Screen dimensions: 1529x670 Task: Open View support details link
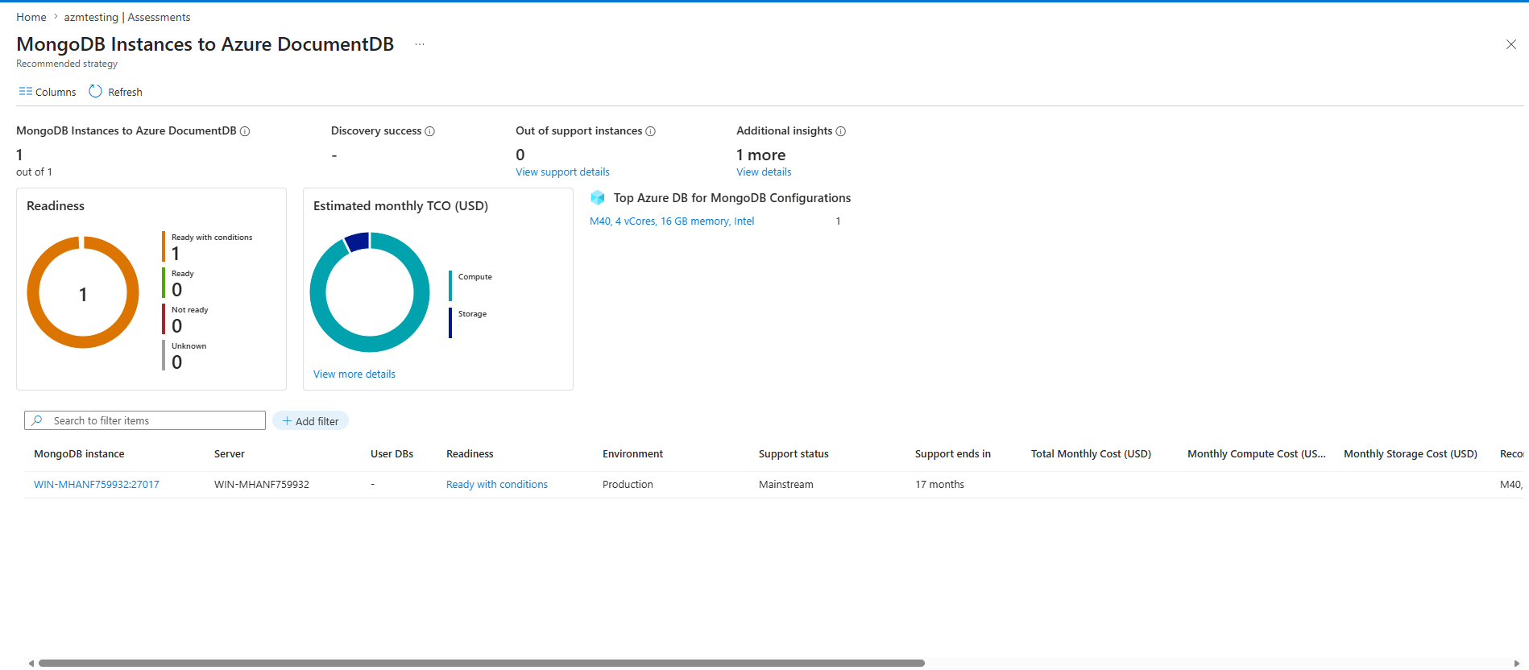(562, 172)
